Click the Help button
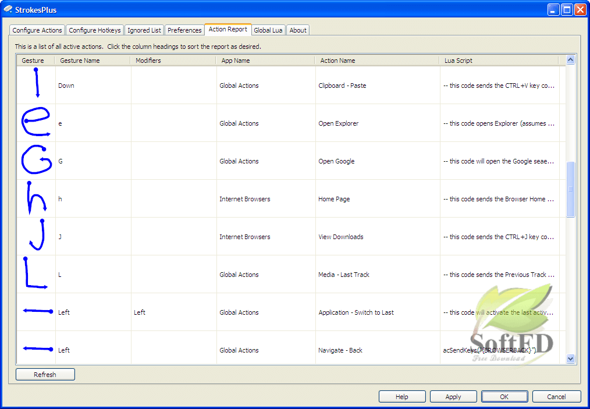Screen dimensions: 590x409 click(402, 397)
